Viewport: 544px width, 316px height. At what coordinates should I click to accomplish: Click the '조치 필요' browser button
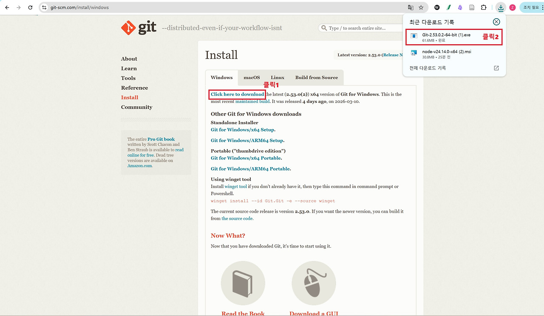click(531, 8)
